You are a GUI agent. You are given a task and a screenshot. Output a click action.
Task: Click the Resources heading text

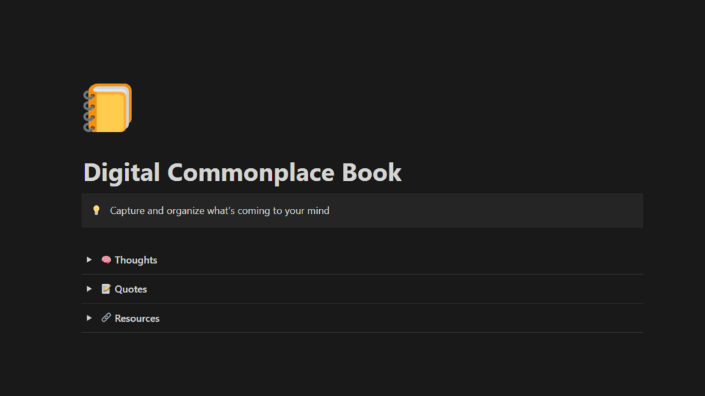137,318
